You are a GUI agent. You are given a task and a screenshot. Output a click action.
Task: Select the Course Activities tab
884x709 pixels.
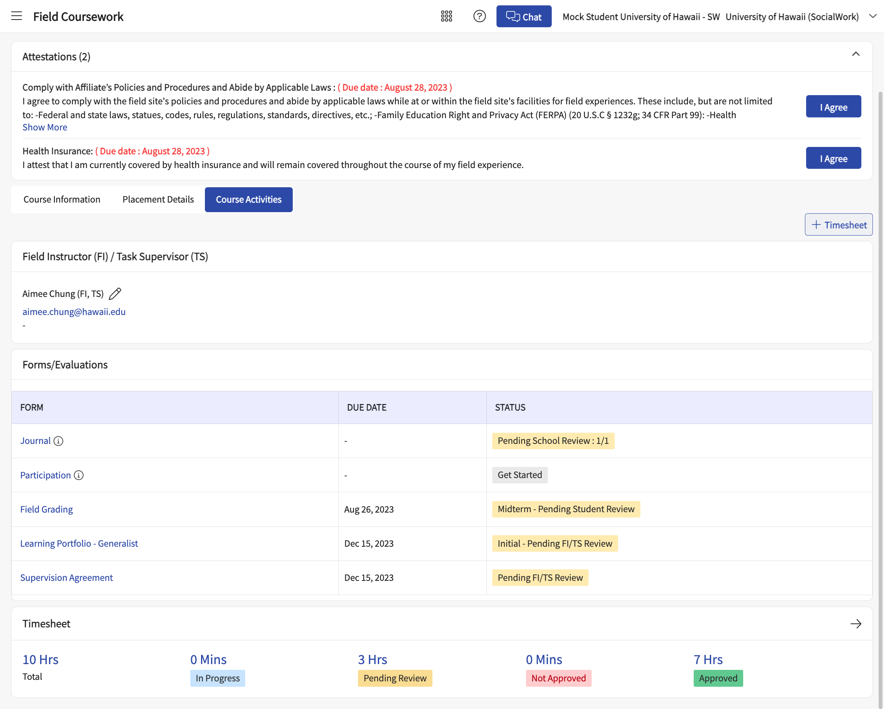point(249,199)
